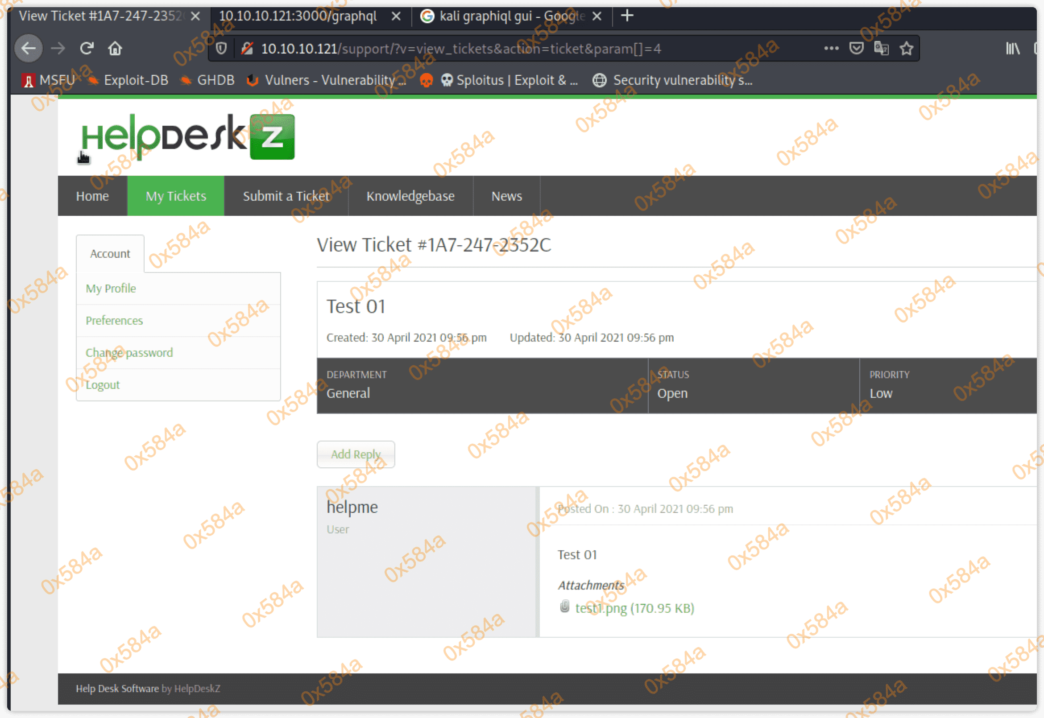Screen dimensions: 1044x718
Task: Click the Logout link
Action: tap(103, 385)
